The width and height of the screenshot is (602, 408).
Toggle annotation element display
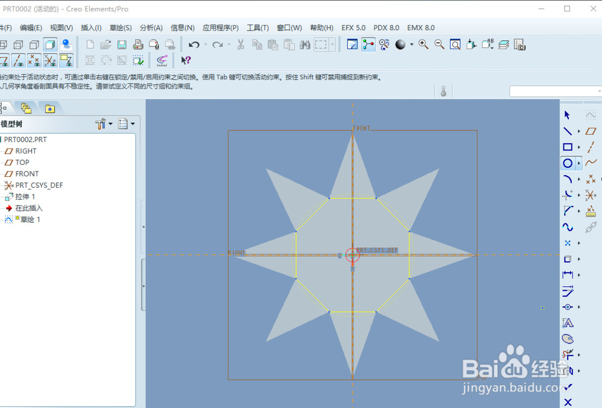66,60
